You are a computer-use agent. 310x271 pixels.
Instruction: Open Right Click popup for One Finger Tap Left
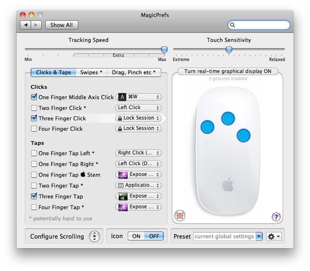[138, 153]
